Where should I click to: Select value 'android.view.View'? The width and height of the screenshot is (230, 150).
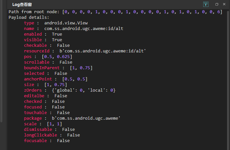point(66,23)
